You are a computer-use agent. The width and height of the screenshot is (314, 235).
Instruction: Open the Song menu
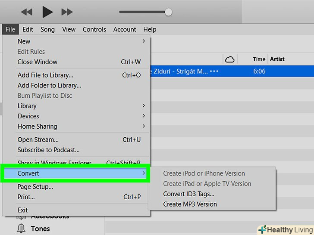click(47, 29)
